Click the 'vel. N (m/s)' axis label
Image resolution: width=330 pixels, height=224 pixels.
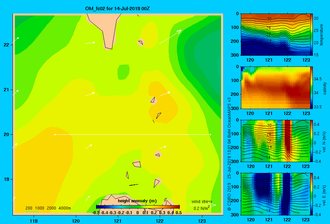pyautogui.click(x=324, y=142)
